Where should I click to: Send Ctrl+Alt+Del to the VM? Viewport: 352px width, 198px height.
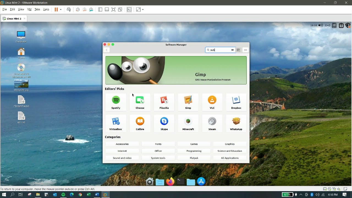tap(69, 9)
